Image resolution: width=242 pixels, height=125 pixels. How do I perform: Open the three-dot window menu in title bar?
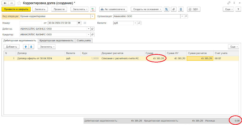[234, 3]
